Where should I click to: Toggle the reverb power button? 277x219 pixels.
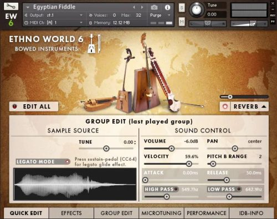(x=225, y=106)
